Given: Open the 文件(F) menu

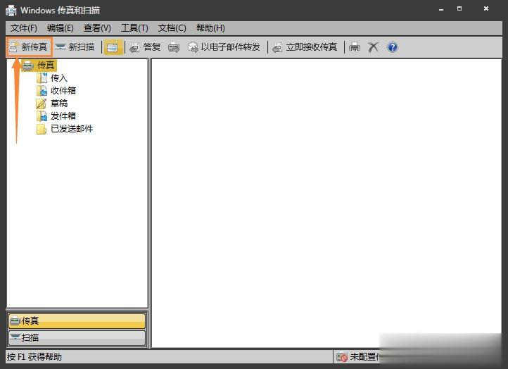Looking at the screenshot, I should 24,28.
